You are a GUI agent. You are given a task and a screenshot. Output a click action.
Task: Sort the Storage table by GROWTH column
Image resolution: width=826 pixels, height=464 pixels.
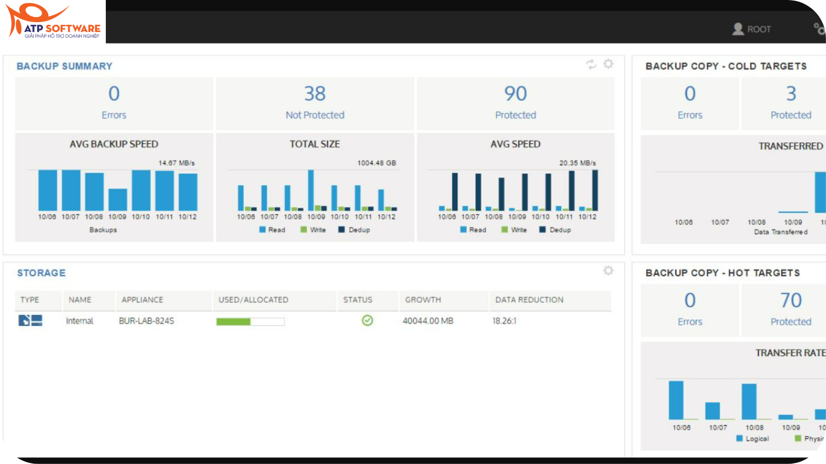[x=423, y=300]
